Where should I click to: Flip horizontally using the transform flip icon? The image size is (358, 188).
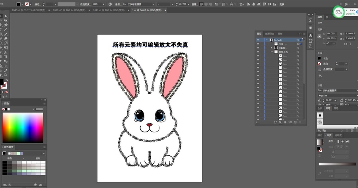tap(346, 44)
